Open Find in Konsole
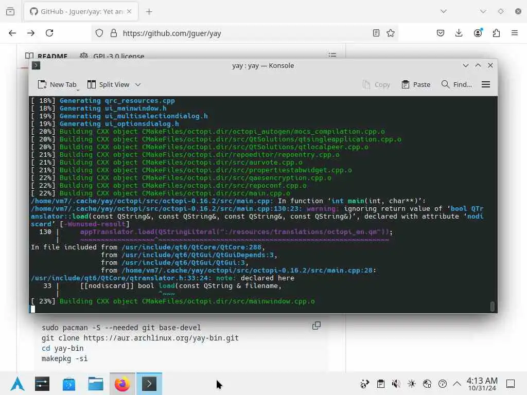 [x=456, y=85]
